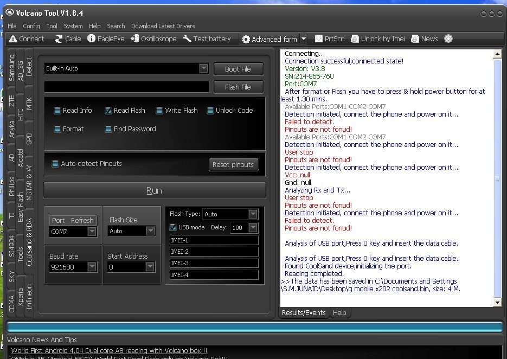Open the News icon
This screenshot has width=507, height=359.
(415, 39)
